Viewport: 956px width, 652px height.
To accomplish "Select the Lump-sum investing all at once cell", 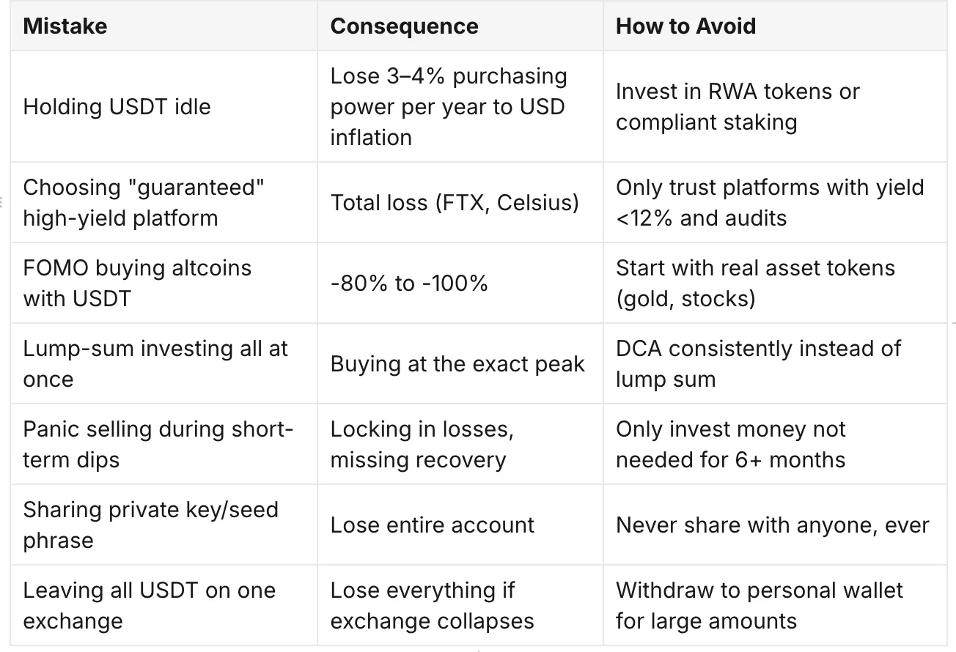I will (163, 363).
